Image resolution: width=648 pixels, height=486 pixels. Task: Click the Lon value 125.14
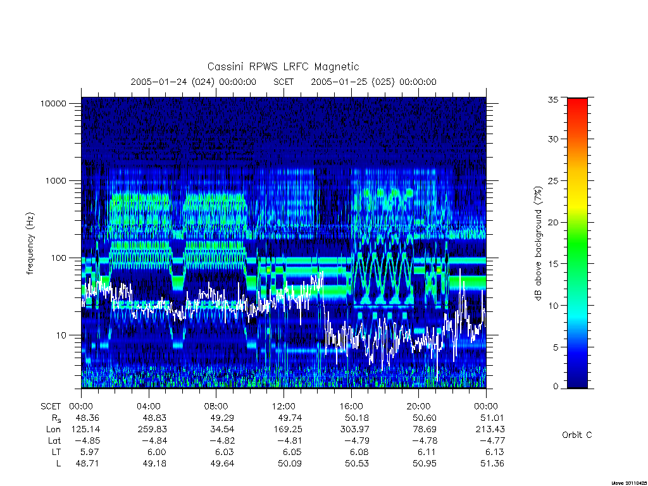[x=85, y=430]
